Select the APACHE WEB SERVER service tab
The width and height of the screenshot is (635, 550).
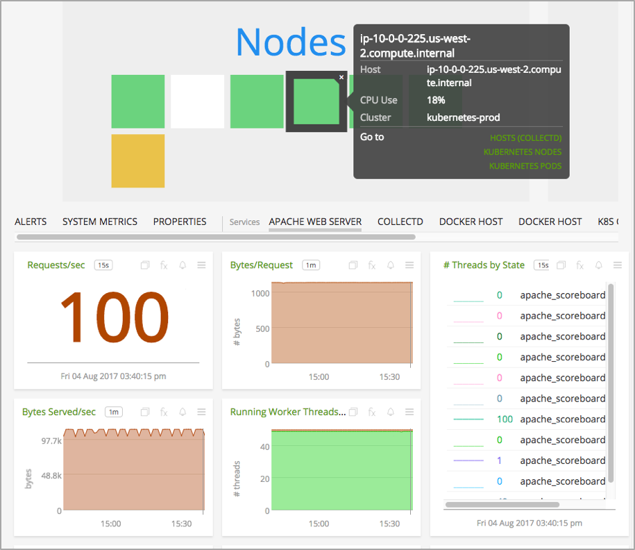click(315, 222)
